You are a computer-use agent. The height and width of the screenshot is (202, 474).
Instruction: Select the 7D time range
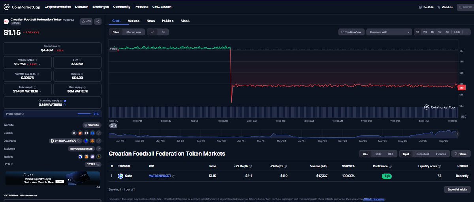coord(425,32)
